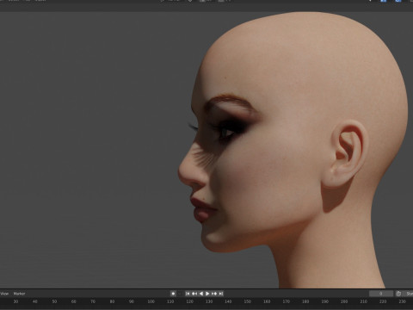This screenshot has height=310, width=413.
Task: Click frame 60 on the timeline ruler
Action: tap(73, 301)
